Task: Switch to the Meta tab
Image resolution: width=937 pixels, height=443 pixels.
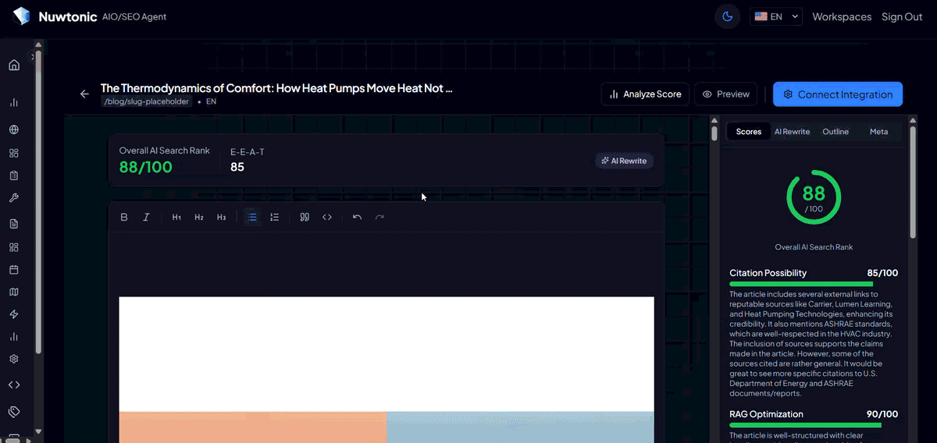Action: [x=878, y=132]
